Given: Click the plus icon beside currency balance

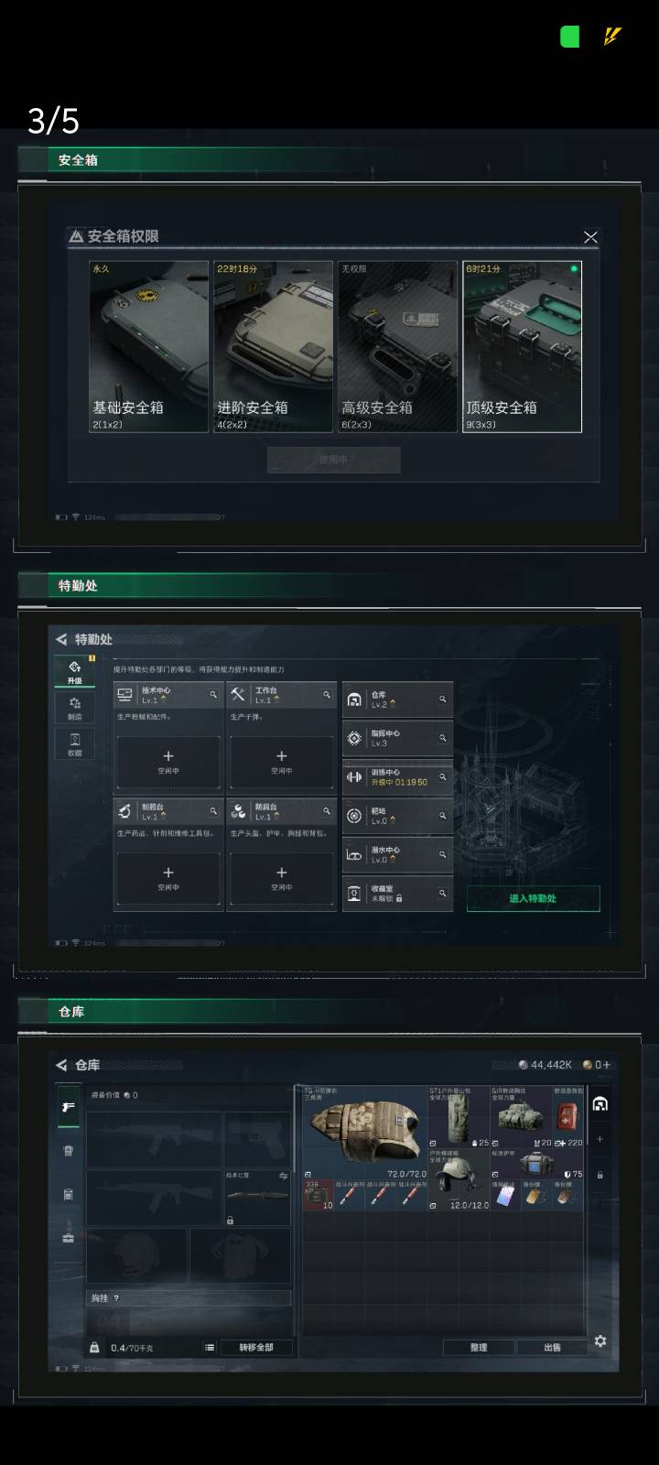Looking at the screenshot, I should pyautogui.click(x=606, y=1065).
